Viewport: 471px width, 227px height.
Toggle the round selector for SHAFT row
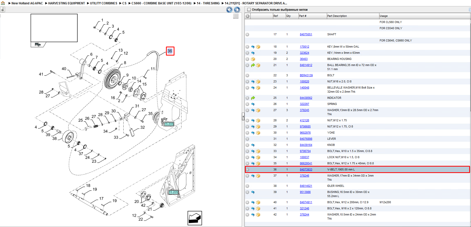point(247,35)
